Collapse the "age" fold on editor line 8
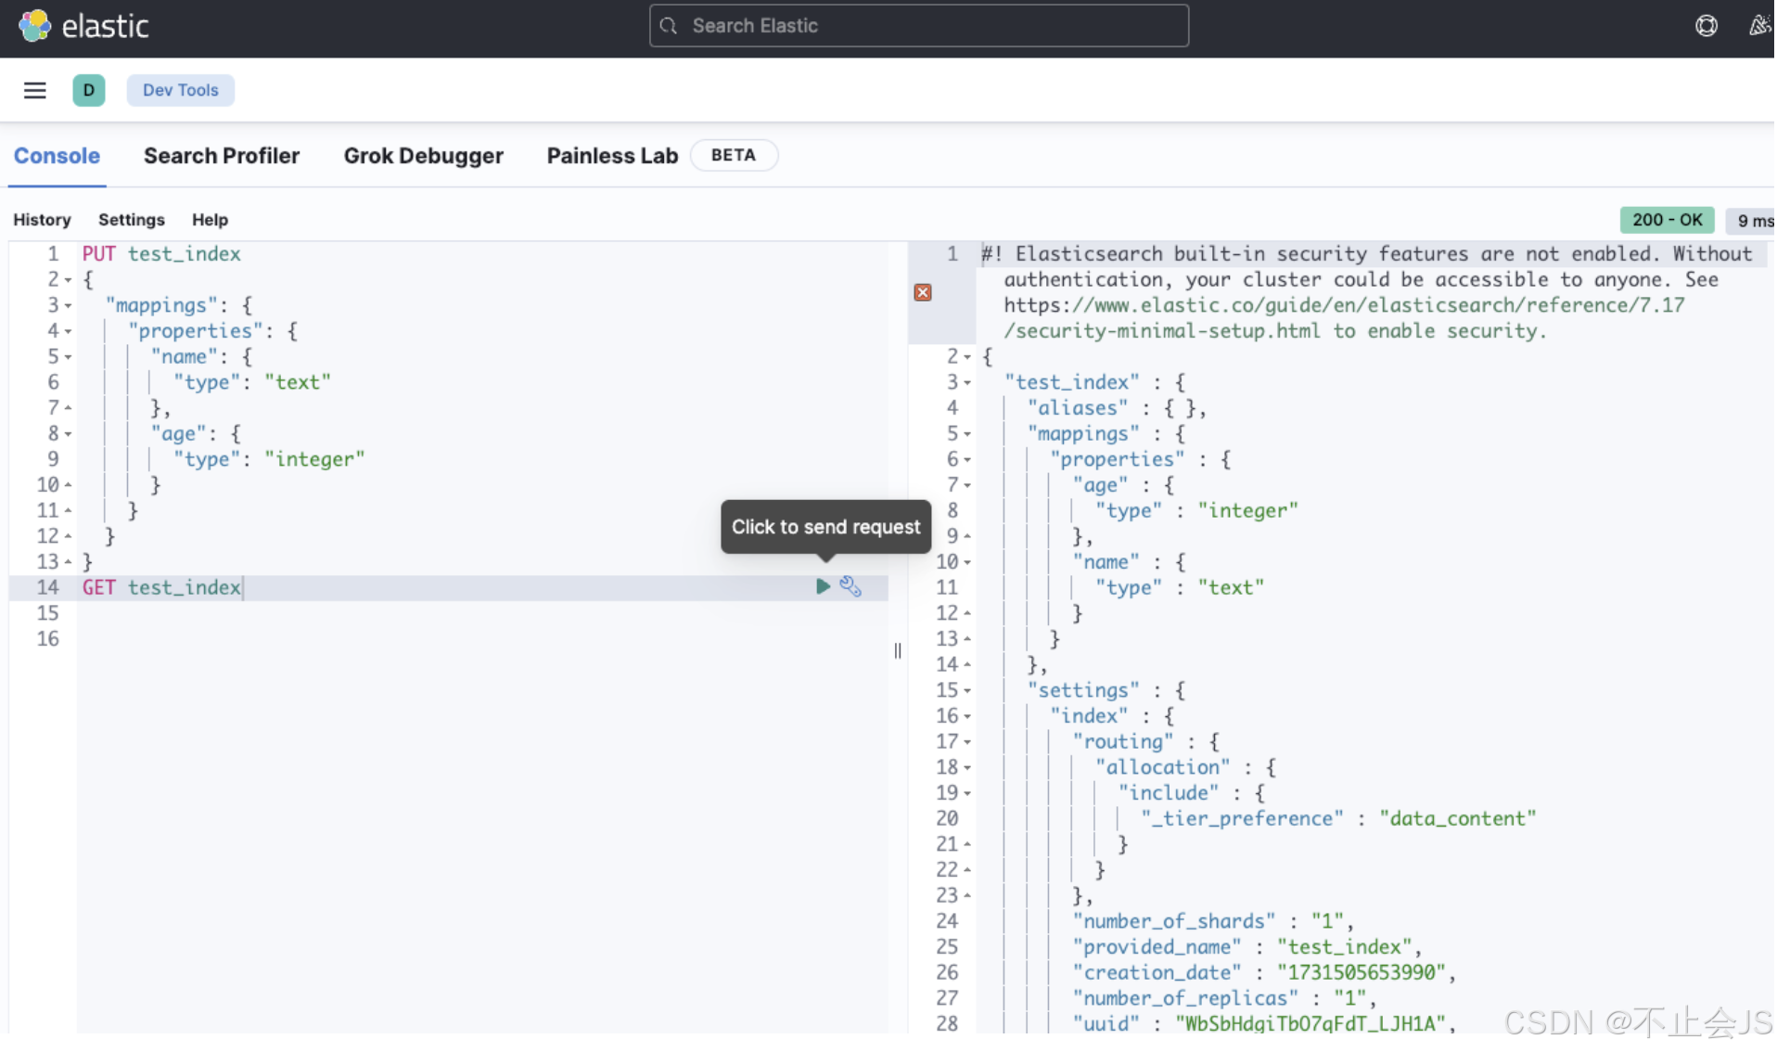 click(68, 434)
